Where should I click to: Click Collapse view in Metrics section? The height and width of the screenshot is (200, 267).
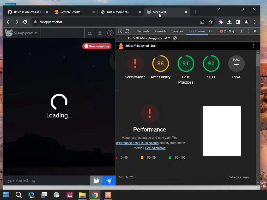[238, 177]
